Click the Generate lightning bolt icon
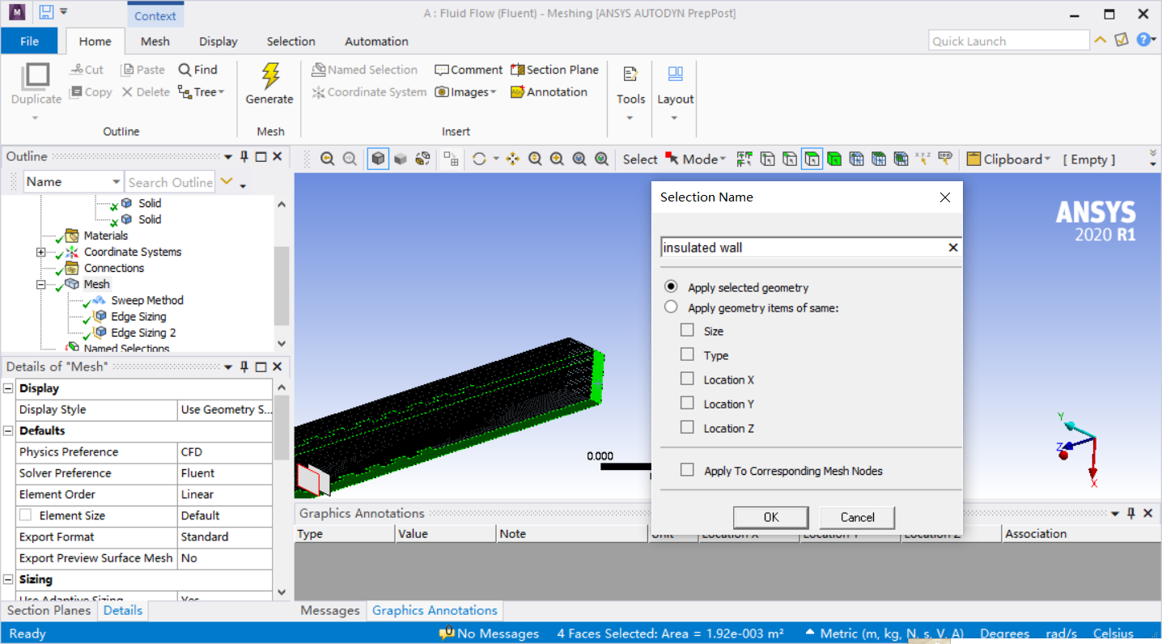 tap(270, 76)
